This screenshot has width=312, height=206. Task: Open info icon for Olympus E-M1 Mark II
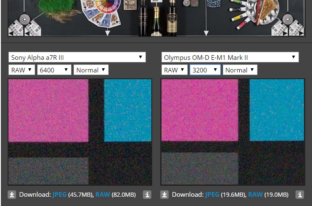click(299, 195)
